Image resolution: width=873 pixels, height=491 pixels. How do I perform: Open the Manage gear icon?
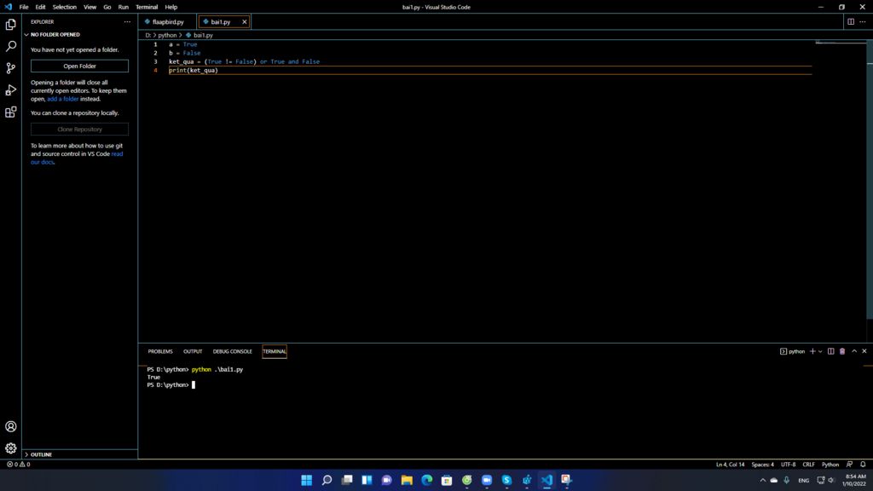click(x=10, y=448)
